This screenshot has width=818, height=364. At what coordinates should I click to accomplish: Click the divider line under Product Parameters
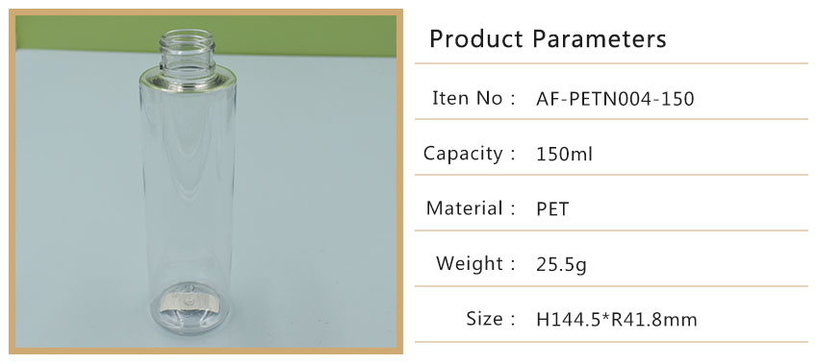click(x=611, y=63)
